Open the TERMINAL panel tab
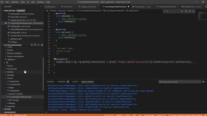 click(x=50, y=82)
